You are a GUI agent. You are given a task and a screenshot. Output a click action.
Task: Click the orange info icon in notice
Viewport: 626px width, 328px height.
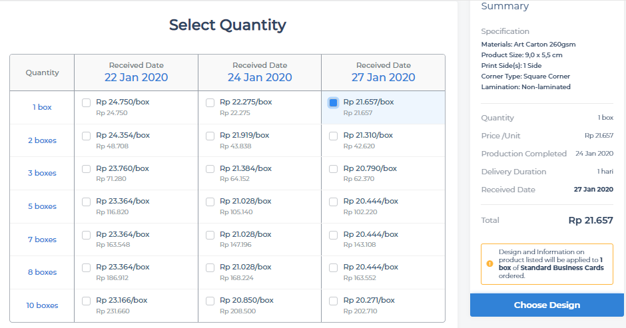pos(489,263)
